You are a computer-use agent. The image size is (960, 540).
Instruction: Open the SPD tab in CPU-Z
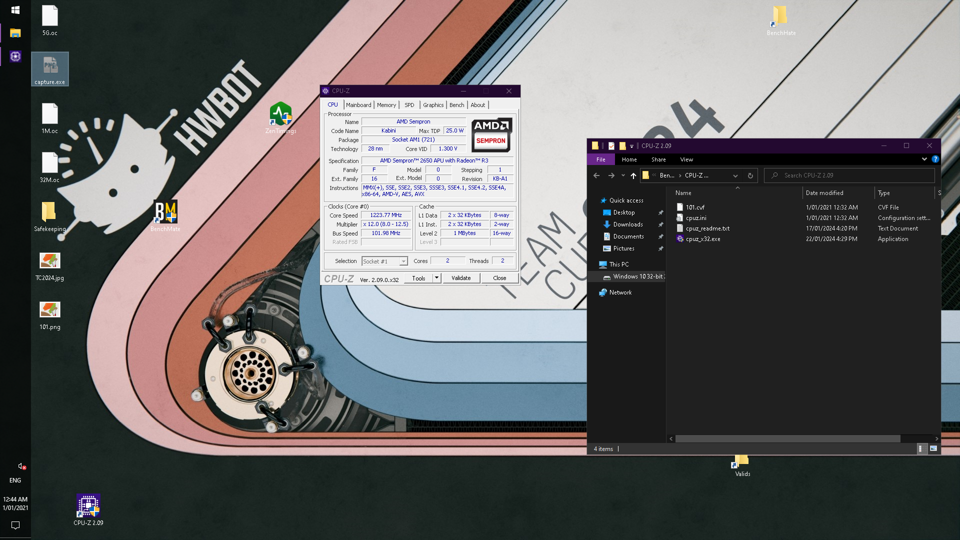409,105
